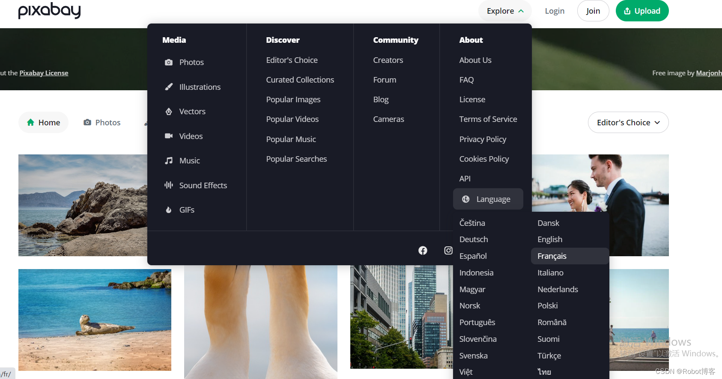722x379 pixels.
Task: Select Türkçe language
Action: pos(549,356)
